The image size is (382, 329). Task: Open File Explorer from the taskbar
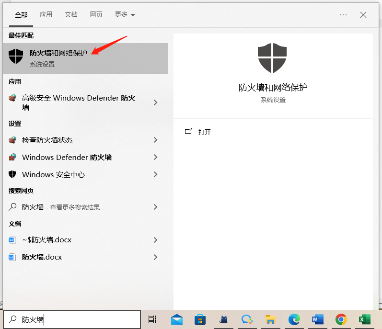click(x=271, y=319)
